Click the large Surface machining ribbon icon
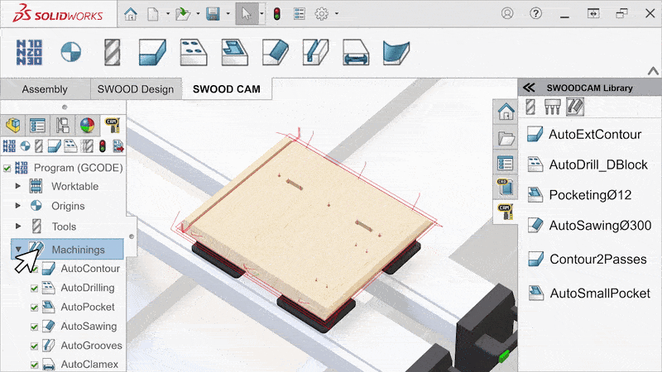662x372 pixels. tap(396, 52)
